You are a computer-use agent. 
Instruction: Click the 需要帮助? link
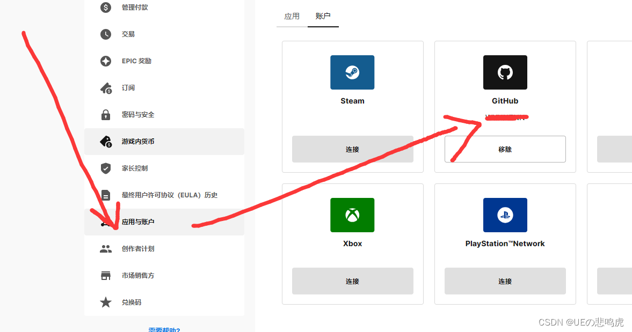point(164,329)
